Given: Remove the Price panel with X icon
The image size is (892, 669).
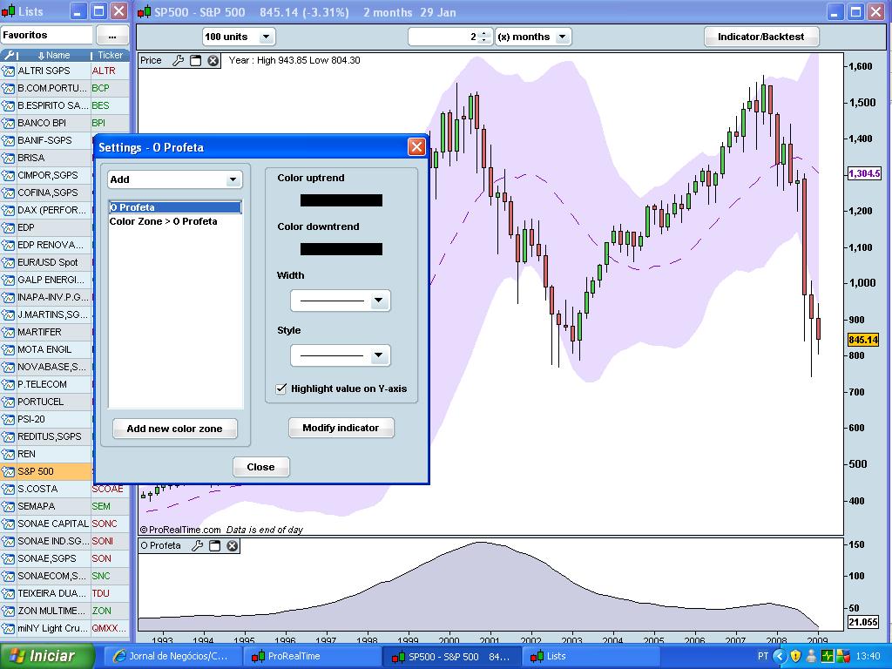Looking at the screenshot, I should 213,61.
